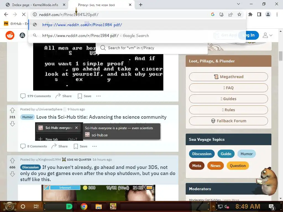Switch to Index page - KernelMode.info tab
This screenshot has height=212, width=283.
[x=35, y=5]
